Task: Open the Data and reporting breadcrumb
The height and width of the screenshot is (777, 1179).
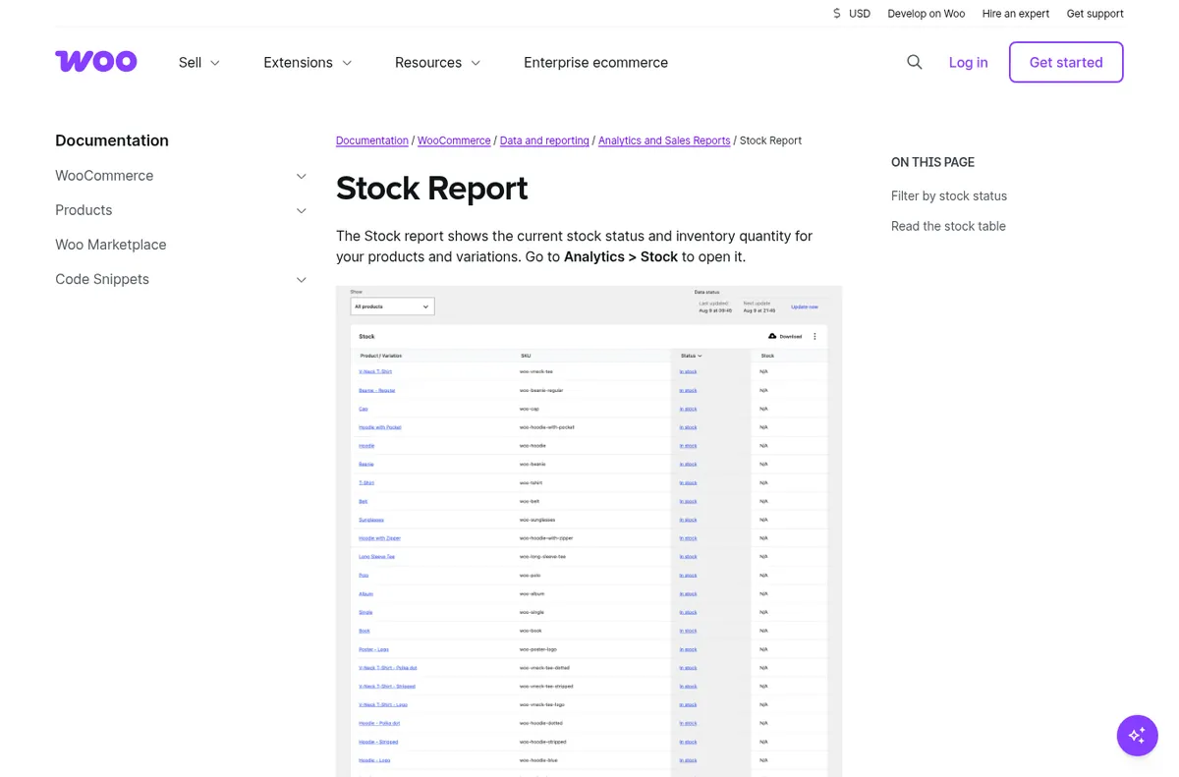Action: (x=544, y=140)
